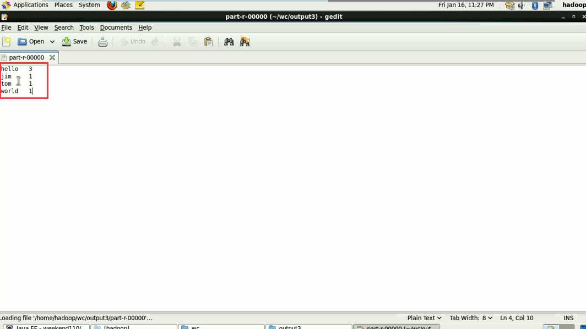Image resolution: width=586 pixels, height=329 pixels.
Task: Click the word 'hello' in the text
Action: pos(9,69)
